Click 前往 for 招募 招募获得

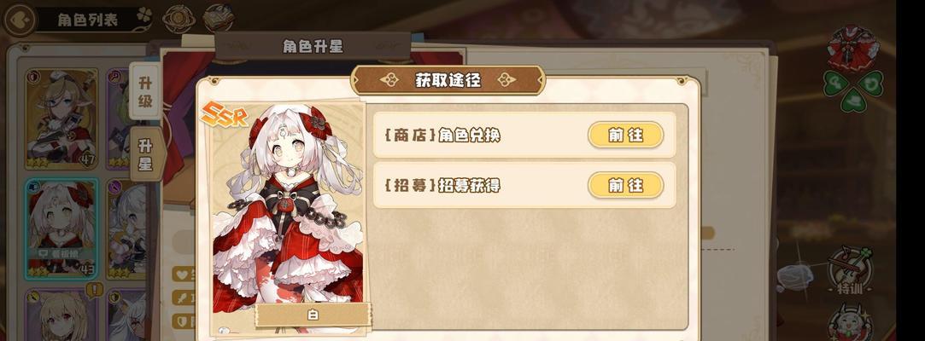(625, 186)
